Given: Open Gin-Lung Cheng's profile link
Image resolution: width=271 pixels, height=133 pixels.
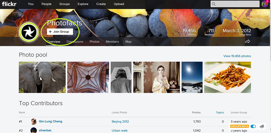Looking at the screenshot, I should pos(51,121).
